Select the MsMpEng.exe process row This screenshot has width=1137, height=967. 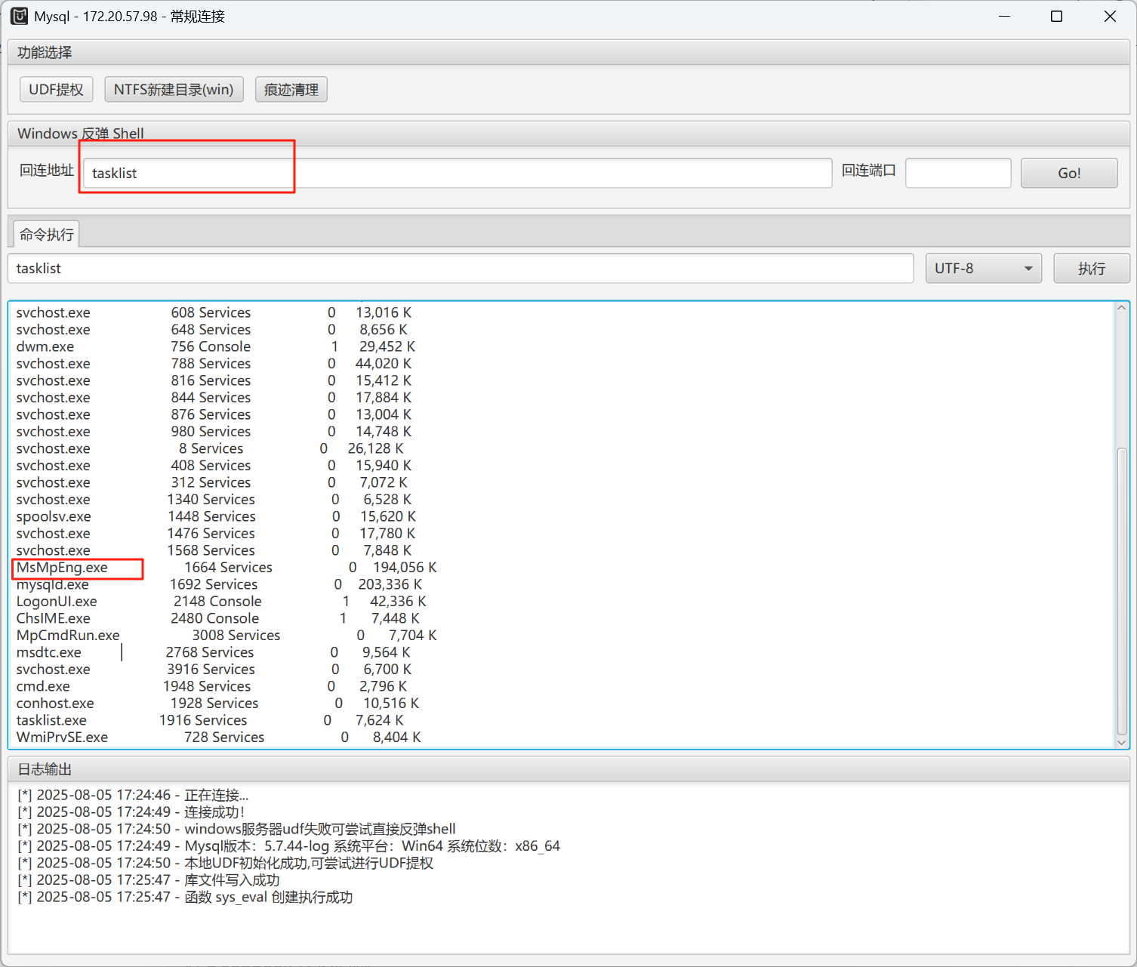coord(226,567)
